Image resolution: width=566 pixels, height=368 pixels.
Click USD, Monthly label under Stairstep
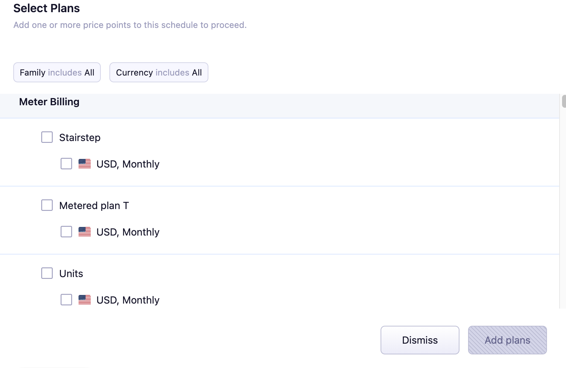tap(128, 164)
